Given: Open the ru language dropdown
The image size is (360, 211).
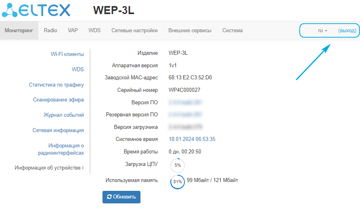Looking at the screenshot, I should [322, 31].
